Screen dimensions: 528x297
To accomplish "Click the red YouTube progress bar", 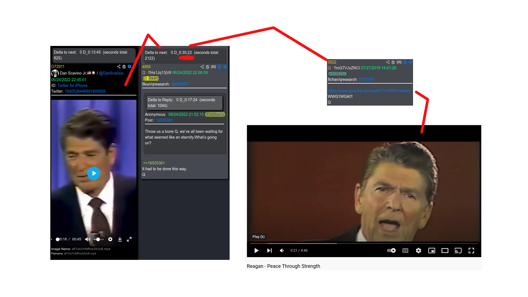I will tap(258, 243).
